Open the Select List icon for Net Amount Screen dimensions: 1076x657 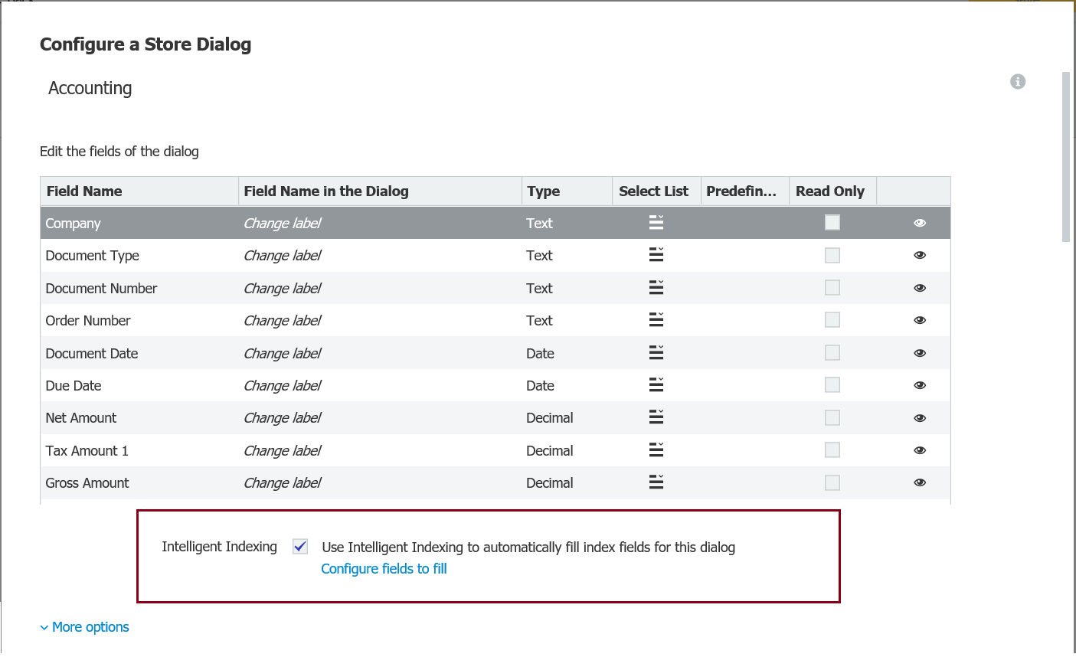pos(656,417)
